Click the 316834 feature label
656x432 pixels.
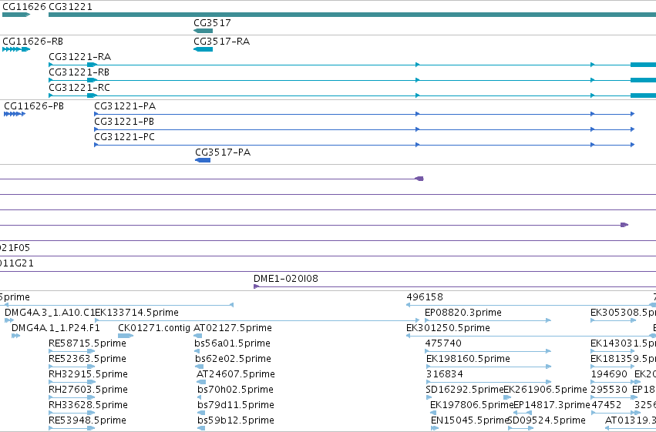[x=444, y=374]
